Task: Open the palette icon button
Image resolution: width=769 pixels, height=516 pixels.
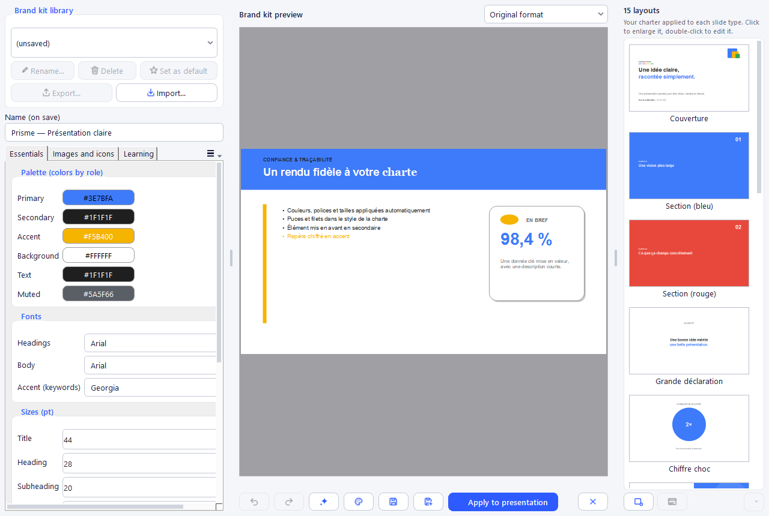Action: click(x=359, y=502)
